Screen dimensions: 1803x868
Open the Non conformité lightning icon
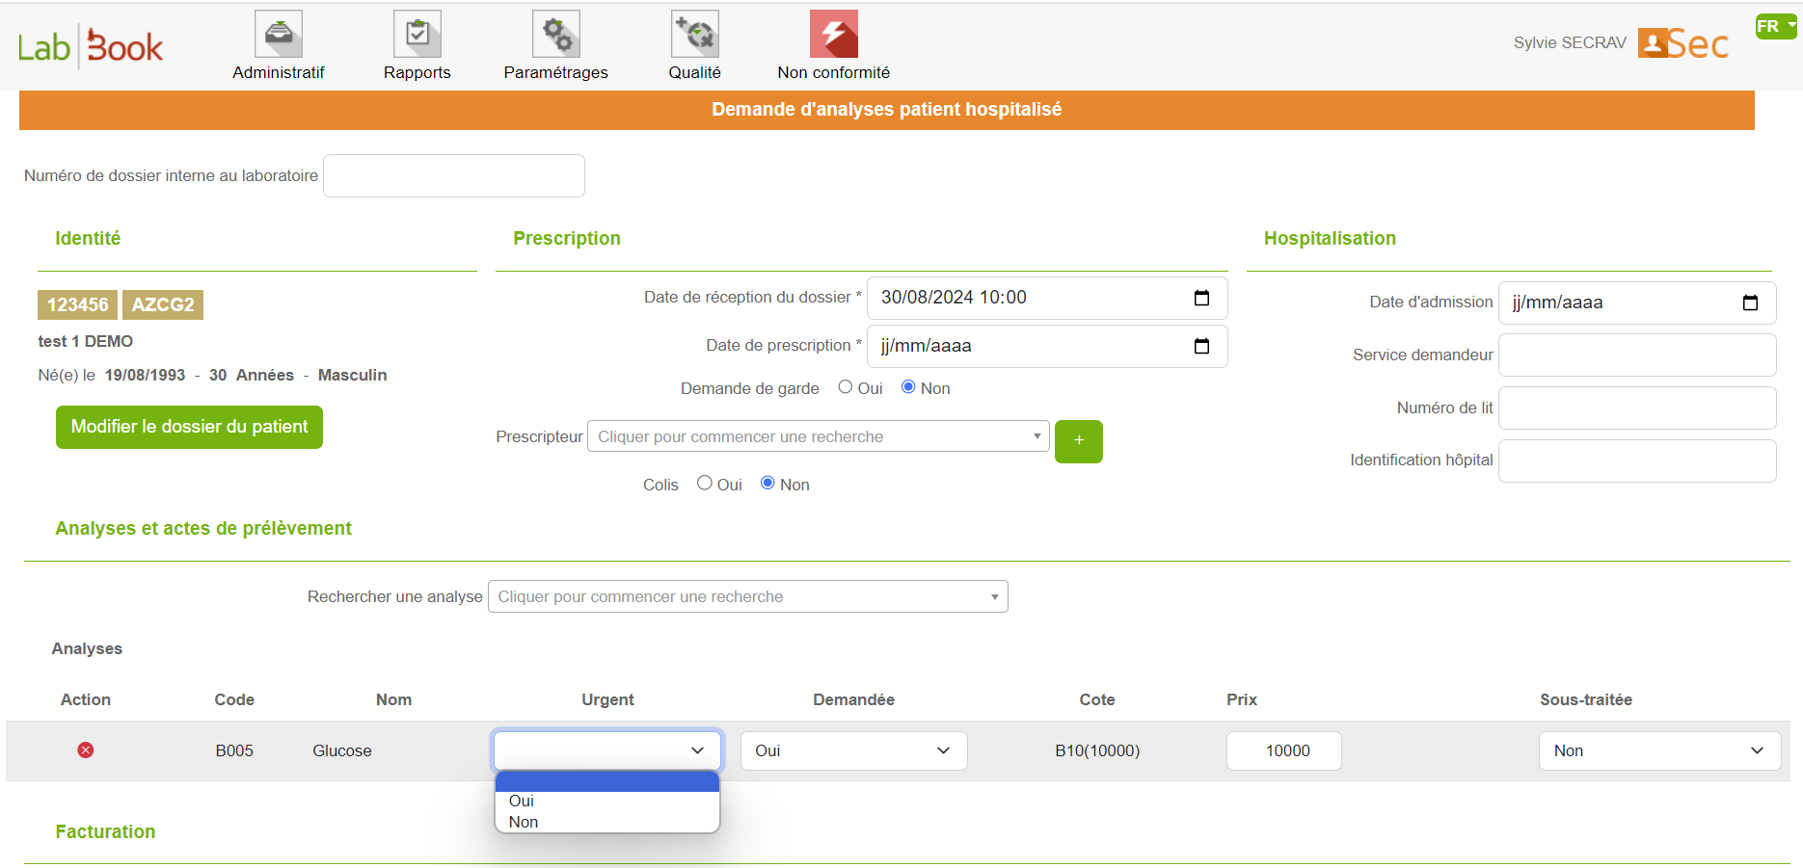pos(833,35)
